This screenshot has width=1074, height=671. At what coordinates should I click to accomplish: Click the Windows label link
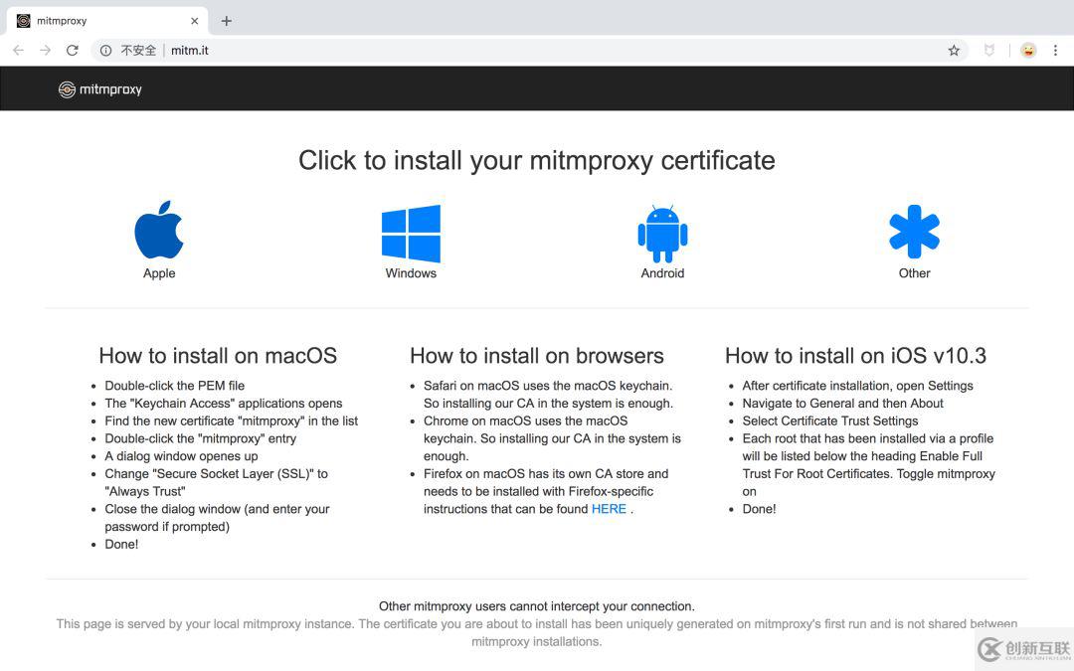(x=411, y=273)
